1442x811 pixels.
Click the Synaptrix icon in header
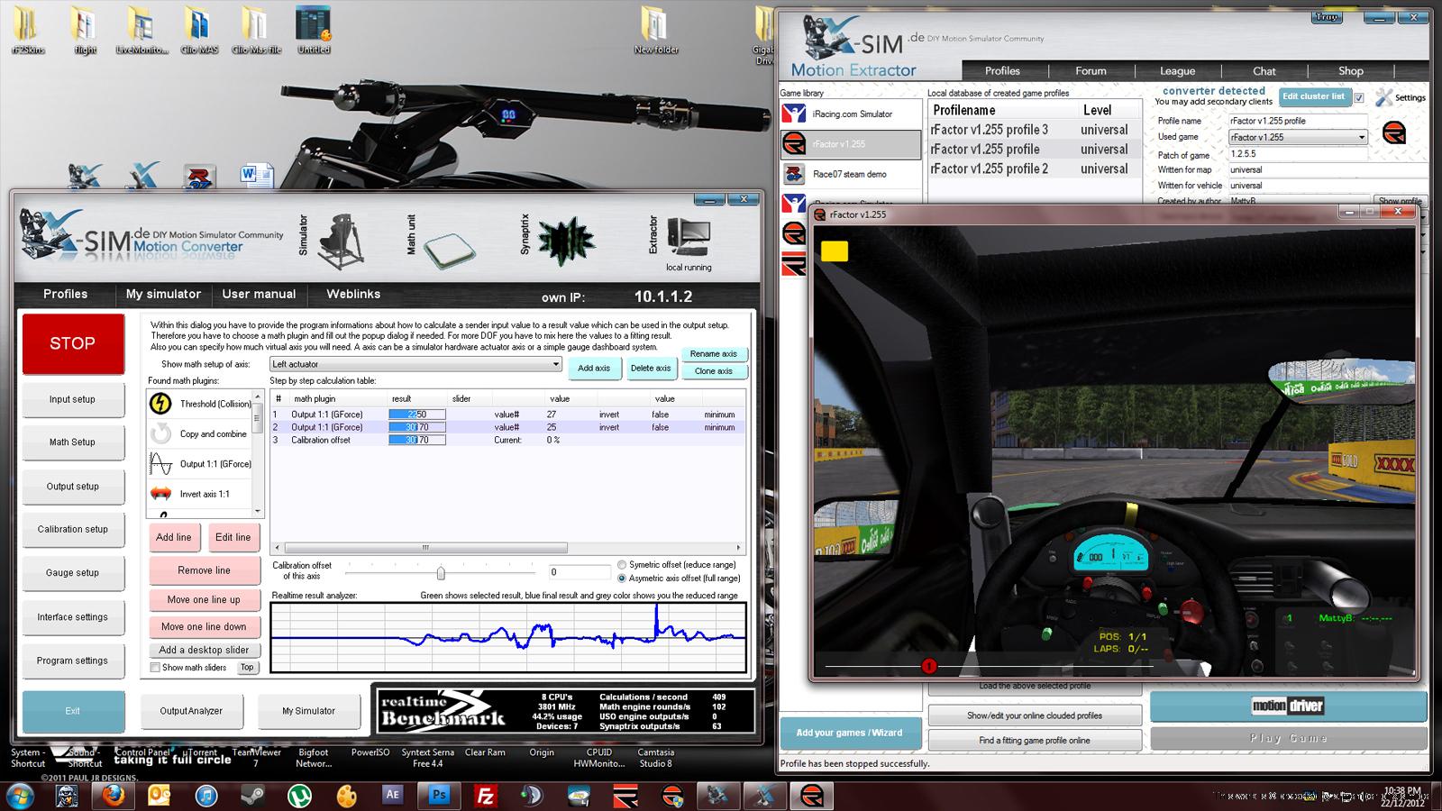coord(565,241)
